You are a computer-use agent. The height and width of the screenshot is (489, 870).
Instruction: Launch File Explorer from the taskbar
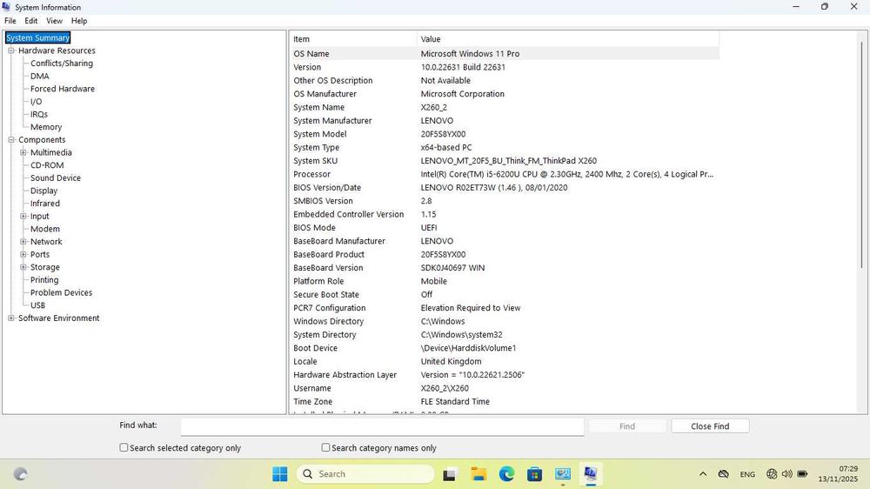pyautogui.click(x=478, y=474)
